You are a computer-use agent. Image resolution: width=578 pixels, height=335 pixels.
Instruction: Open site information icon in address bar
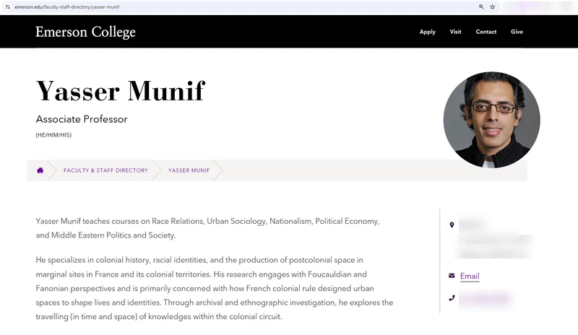tap(8, 7)
